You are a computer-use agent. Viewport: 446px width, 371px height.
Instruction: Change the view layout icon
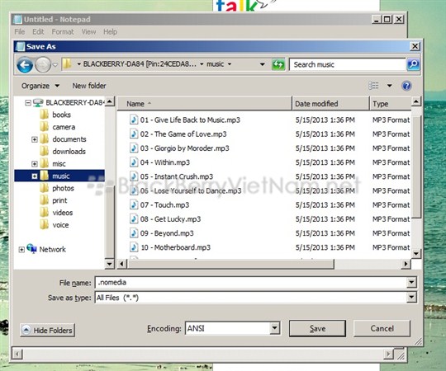pos(373,86)
